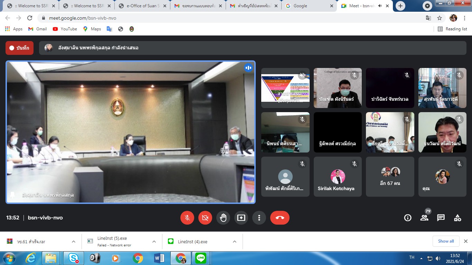The image size is (472, 265).
Task: Expand options for LineInst (5).exe download
Action: coord(154,242)
